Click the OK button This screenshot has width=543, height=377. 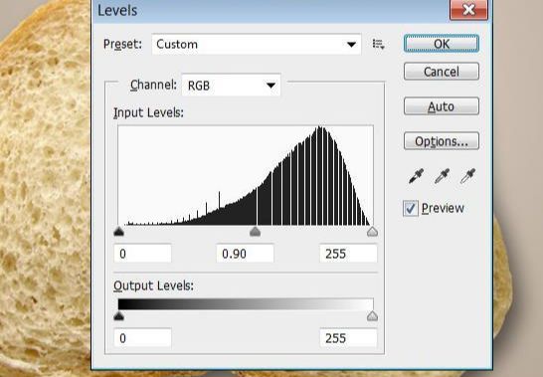coord(442,44)
